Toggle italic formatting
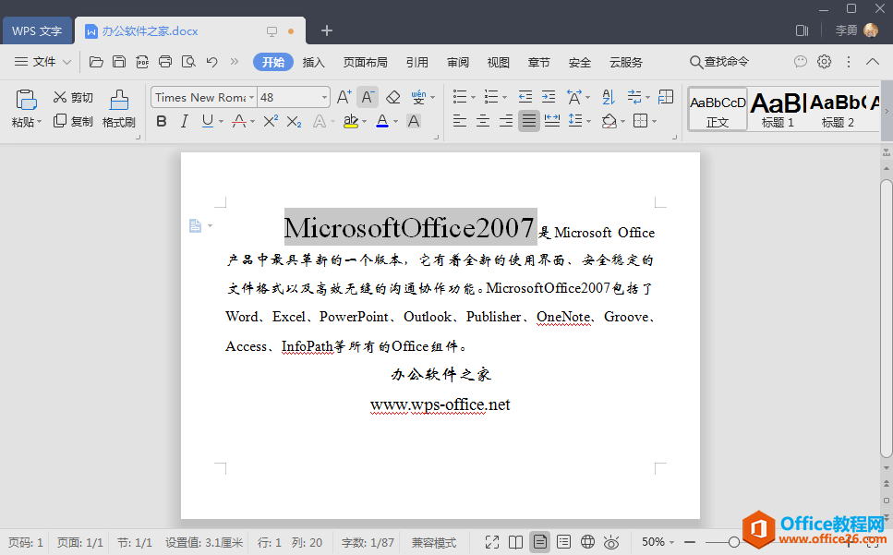The width and height of the screenshot is (893, 555). pyautogui.click(x=184, y=121)
